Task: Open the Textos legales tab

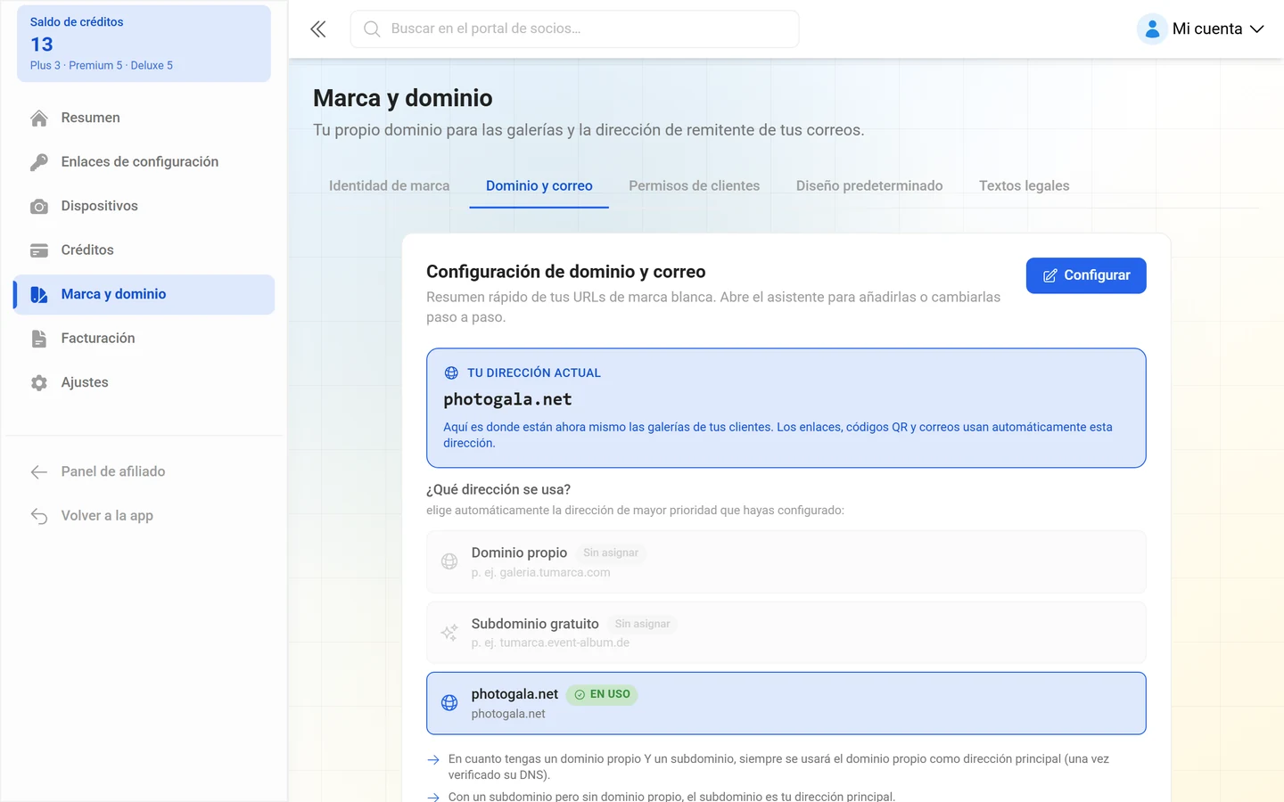Action: point(1024,185)
